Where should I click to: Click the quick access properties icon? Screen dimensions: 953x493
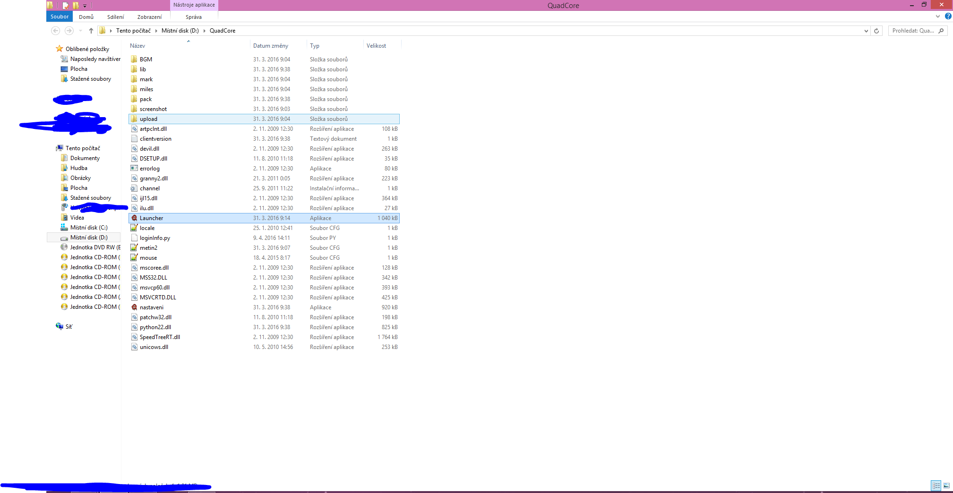[x=65, y=5]
